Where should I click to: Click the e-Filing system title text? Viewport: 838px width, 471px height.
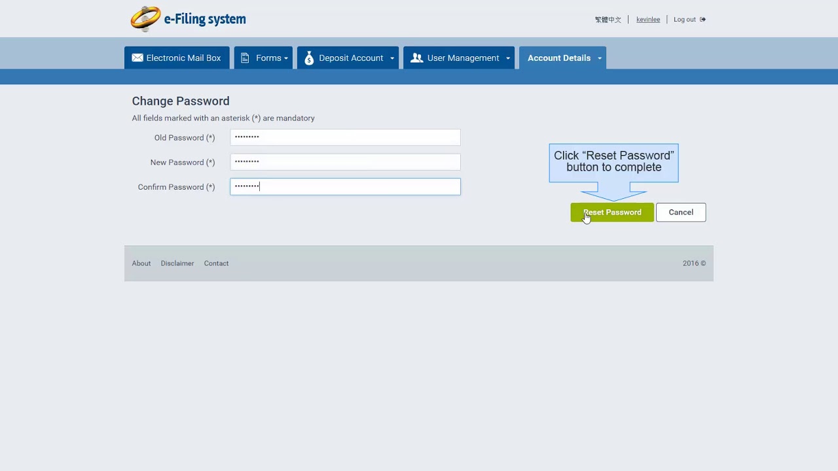tap(205, 19)
